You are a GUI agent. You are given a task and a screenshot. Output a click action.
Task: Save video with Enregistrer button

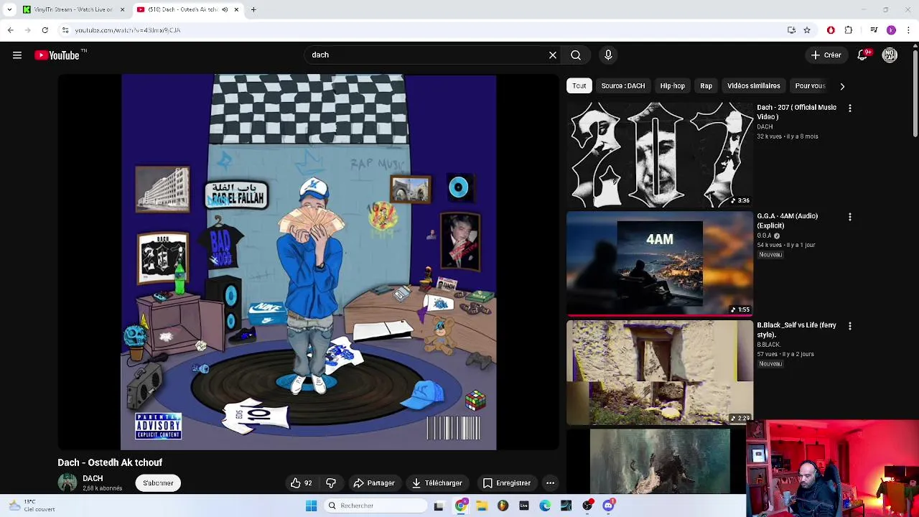506,483
